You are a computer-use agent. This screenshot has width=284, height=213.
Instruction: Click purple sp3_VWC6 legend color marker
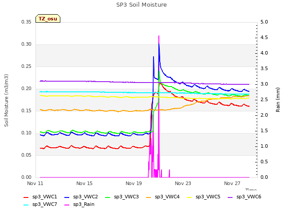point(230,197)
